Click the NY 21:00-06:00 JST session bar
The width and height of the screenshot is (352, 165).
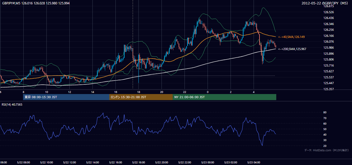click(x=224, y=97)
